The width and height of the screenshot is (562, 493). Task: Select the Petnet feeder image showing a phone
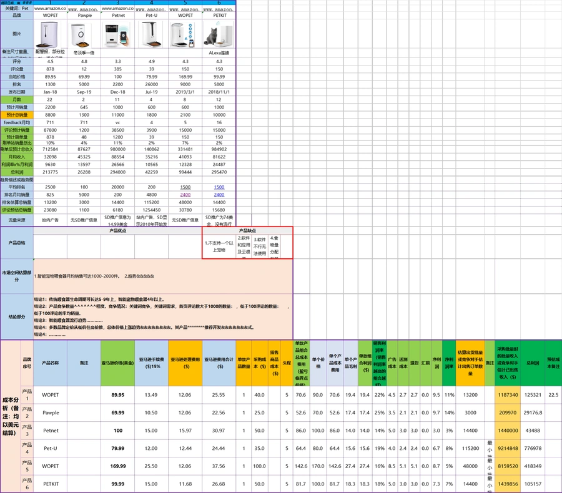(x=117, y=34)
